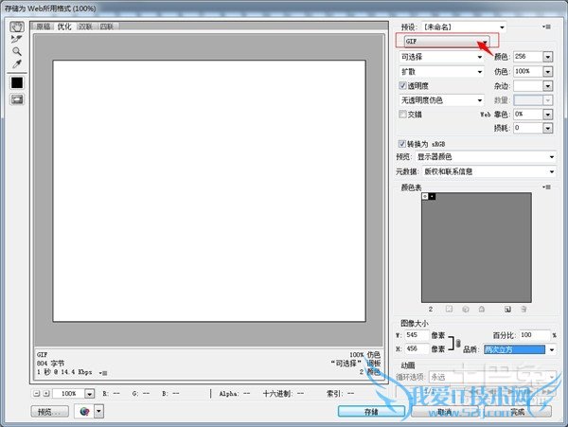Open the 元数据 版权和联系信息 dropdown
The image size is (568, 427).
(489, 171)
